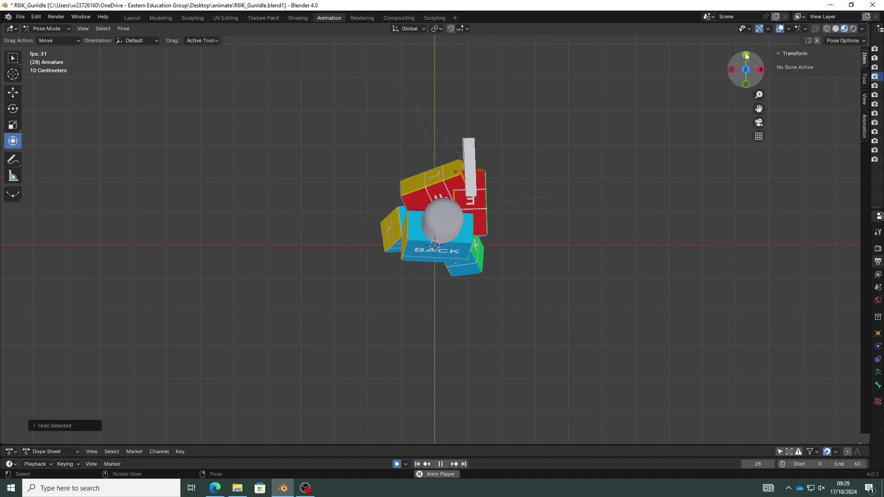Select the Scale tool in the toolbar

pos(13,125)
